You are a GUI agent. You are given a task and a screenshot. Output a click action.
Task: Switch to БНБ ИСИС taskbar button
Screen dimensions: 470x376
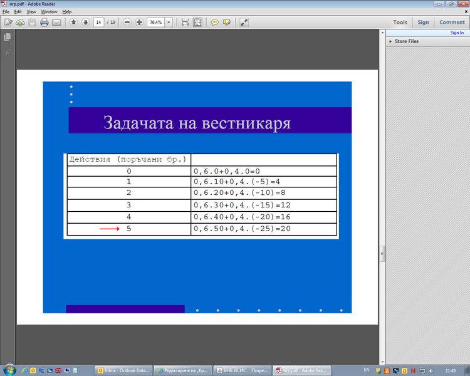pyautogui.click(x=242, y=370)
